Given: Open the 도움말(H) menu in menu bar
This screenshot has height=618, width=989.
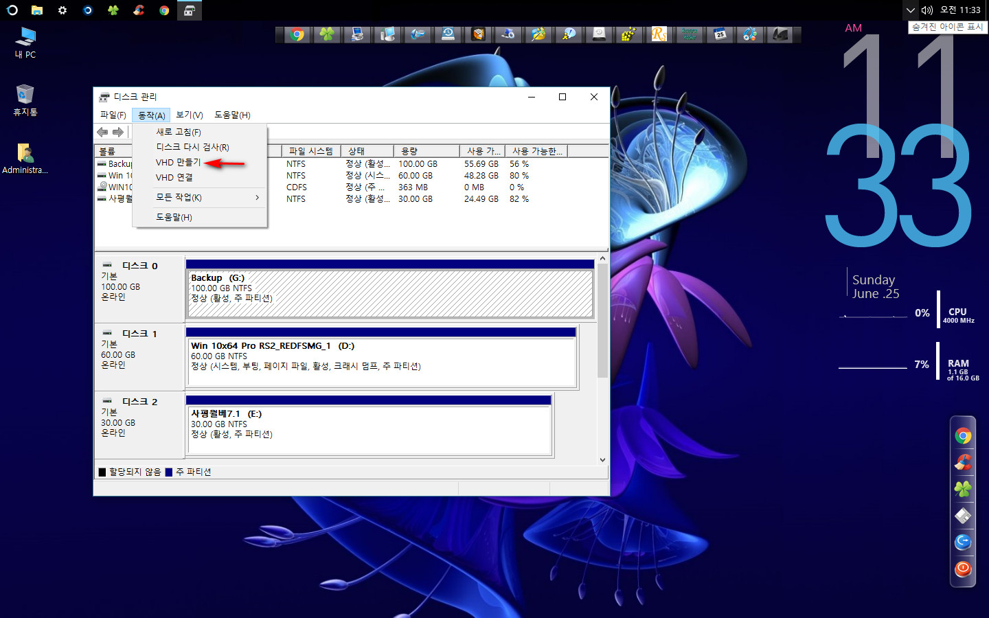Looking at the screenshot, I should click(232, 115).
